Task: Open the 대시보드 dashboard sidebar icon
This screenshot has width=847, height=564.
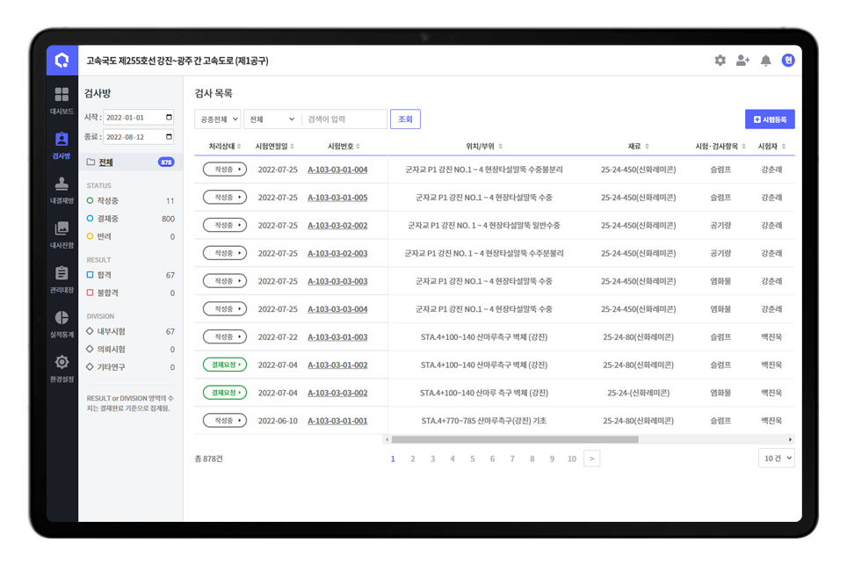Action: (x=62, y=100)
